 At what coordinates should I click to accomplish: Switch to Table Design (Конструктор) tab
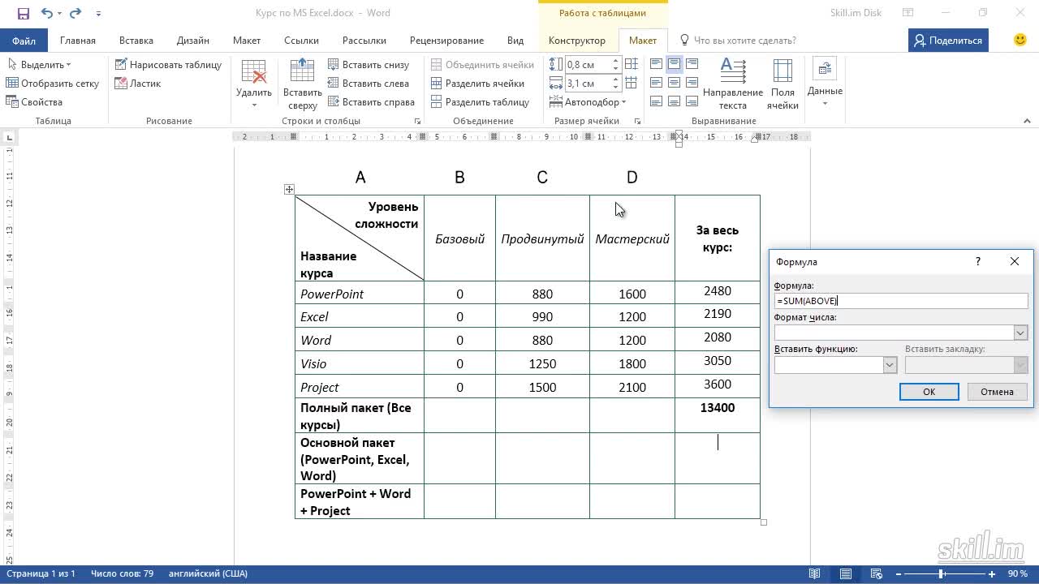coord(577,40)
